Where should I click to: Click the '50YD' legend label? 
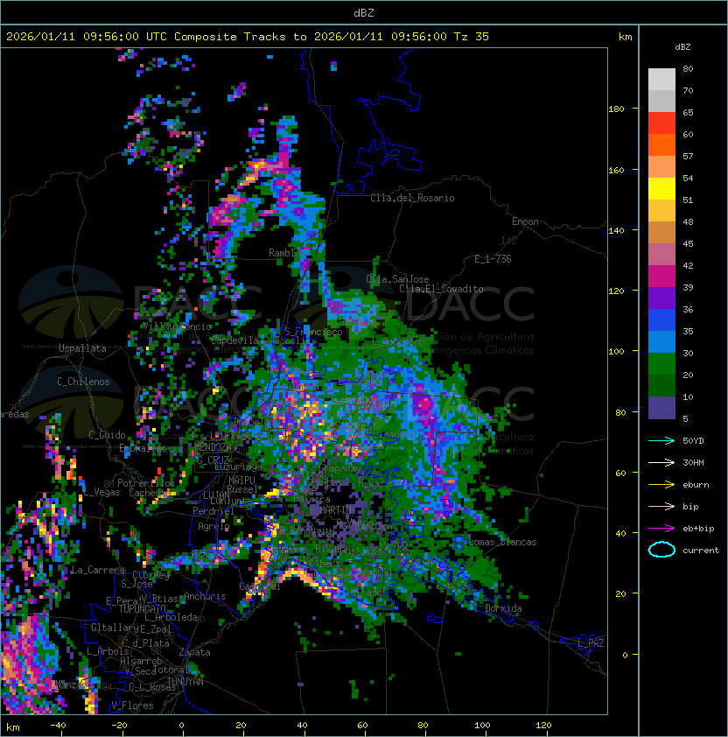tap(693, 440)
